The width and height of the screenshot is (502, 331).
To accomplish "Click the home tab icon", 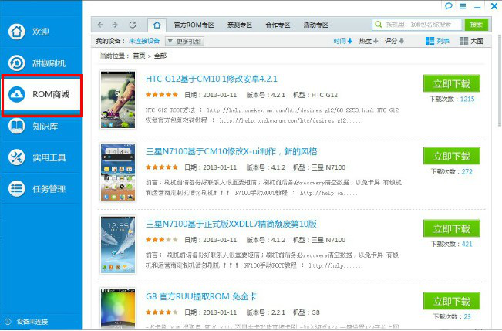I will point(157,25).
